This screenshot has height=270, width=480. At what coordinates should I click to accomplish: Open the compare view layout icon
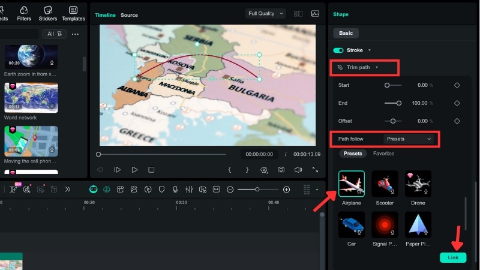pos(298,14)
